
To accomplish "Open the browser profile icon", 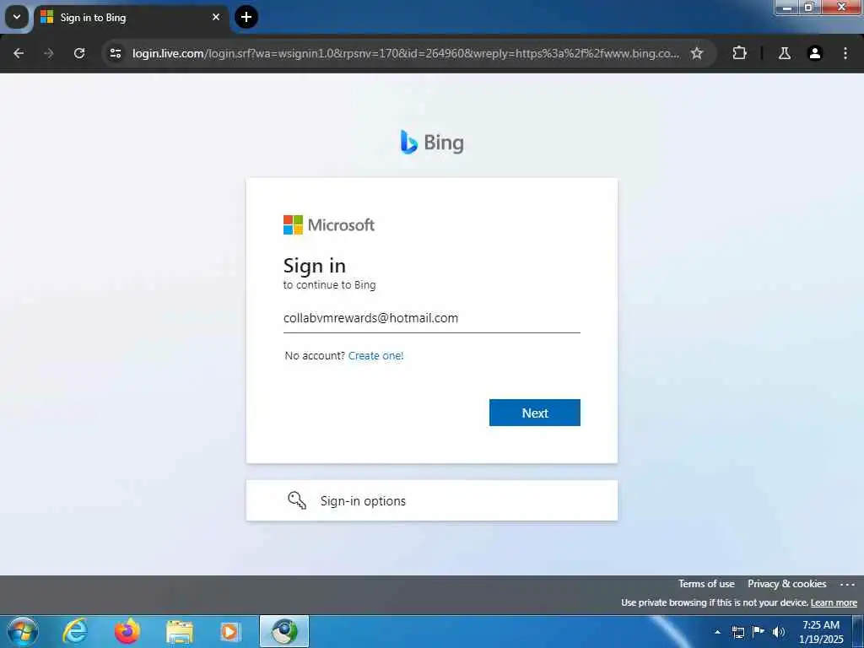I will point(814,53).
